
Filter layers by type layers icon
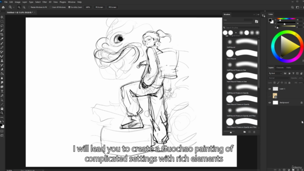click(294, 73)
